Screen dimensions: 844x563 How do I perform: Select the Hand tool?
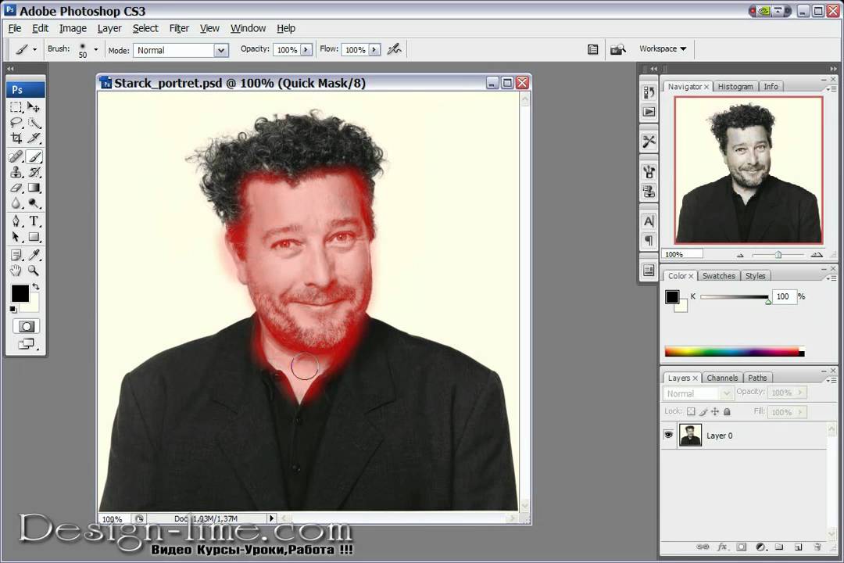pos(16,271)
